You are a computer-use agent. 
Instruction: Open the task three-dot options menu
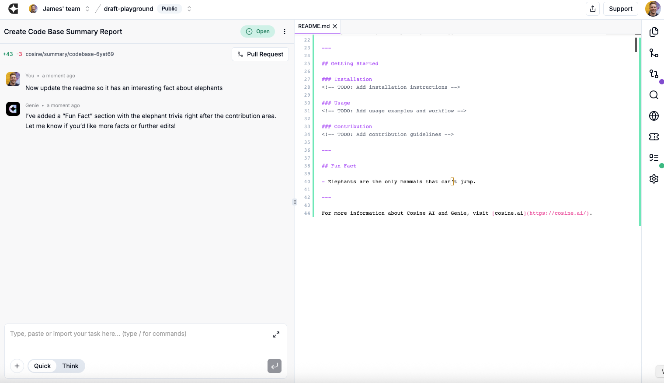click(x=285, y=31)
